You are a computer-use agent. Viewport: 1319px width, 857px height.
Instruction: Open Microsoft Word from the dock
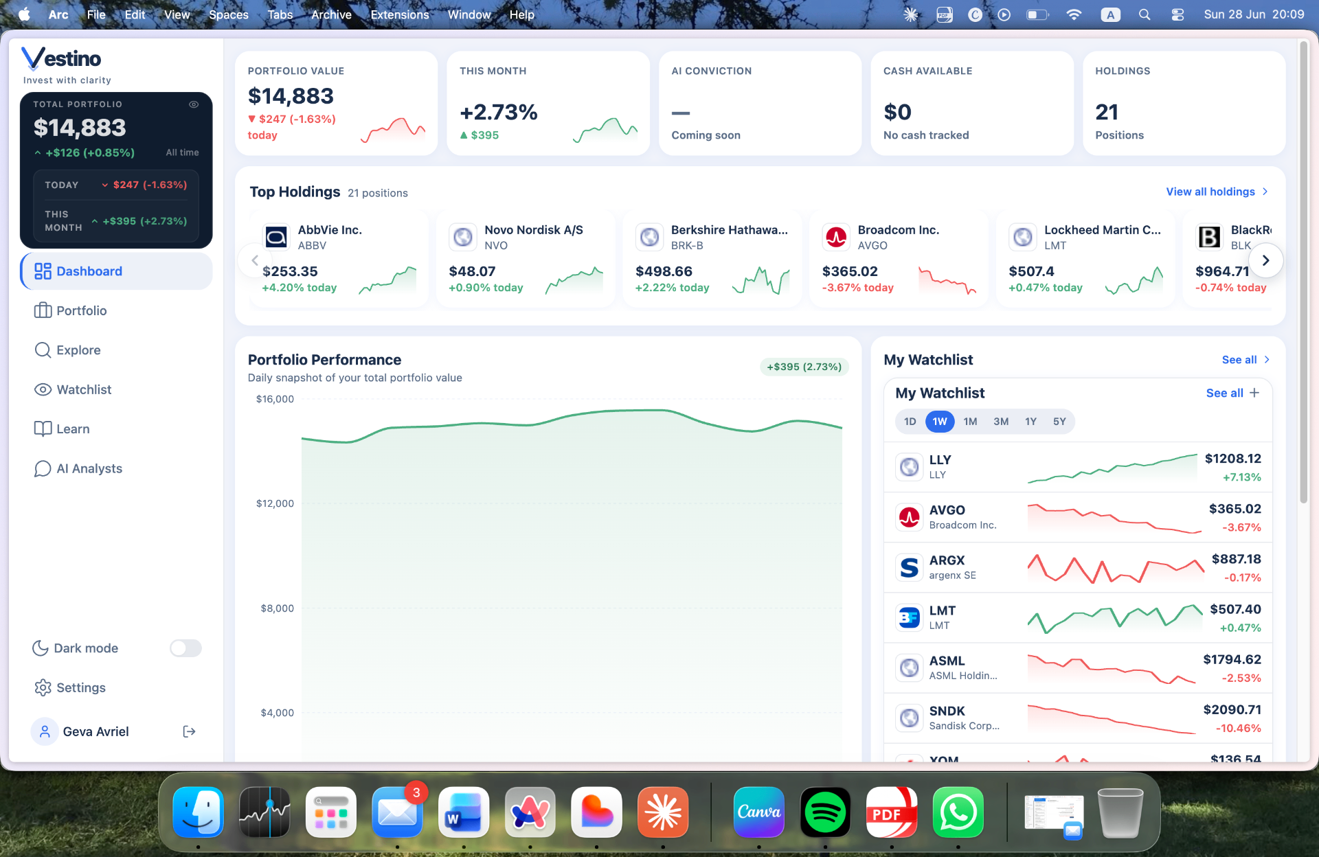point(463,812)
